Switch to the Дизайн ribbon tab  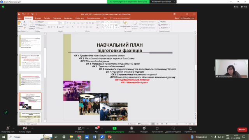tap(47, 18)
